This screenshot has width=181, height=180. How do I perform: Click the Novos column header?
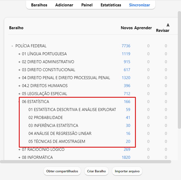127,28
